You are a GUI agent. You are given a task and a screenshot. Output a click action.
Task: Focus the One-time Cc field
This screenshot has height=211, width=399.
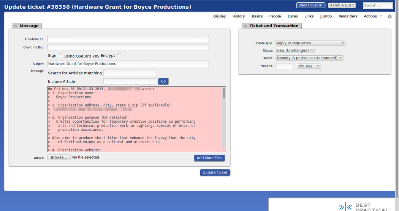click(x=128, y=39)
